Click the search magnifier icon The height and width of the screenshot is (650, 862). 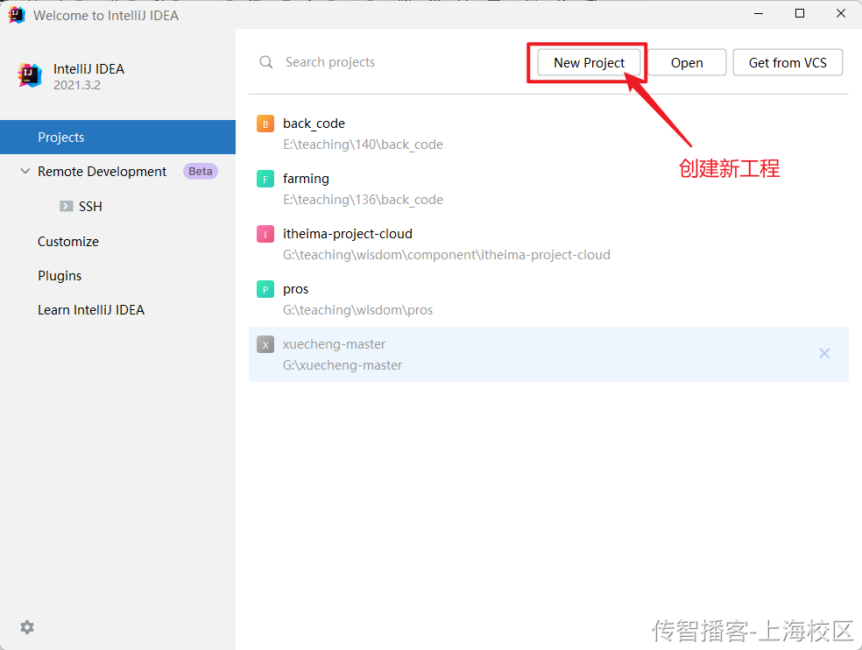point(266,62)
